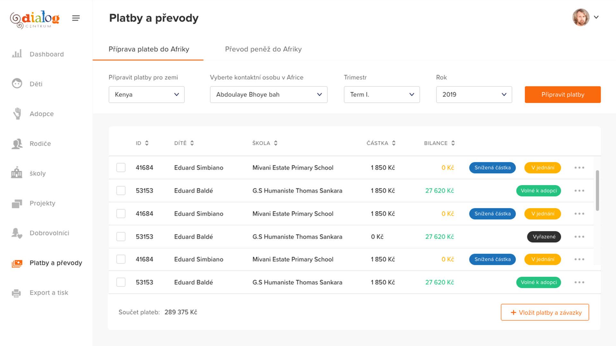Click the Platby a převody money icon
The width and height of the screenshot is (616, 346).
point(17,263)
